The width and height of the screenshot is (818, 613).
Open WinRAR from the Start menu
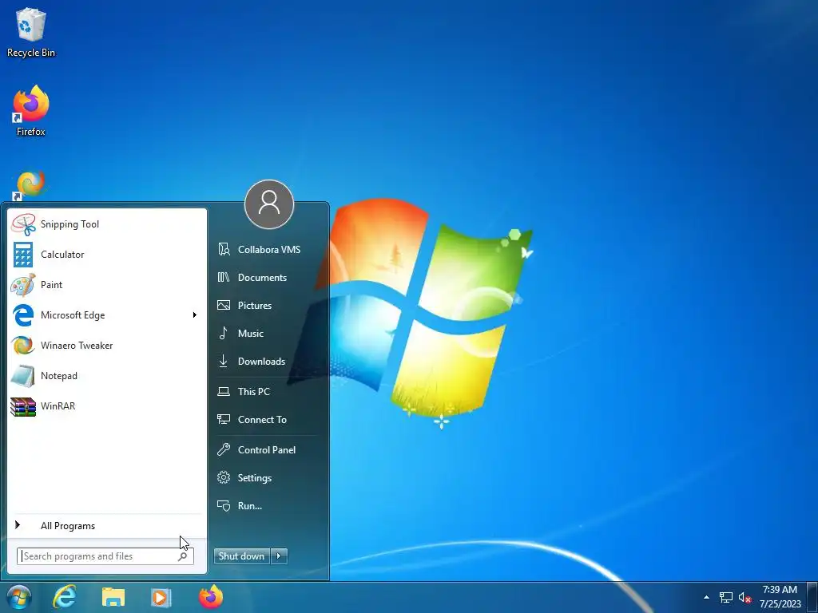pos(107,405)
